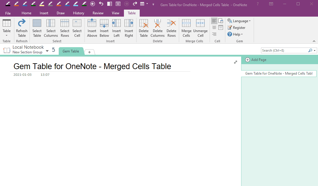Click Add Page
This screenshot has height=186, width=318.
pyautogui.click(x=256, y=60)
